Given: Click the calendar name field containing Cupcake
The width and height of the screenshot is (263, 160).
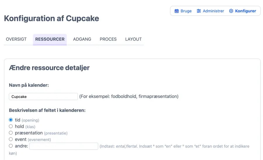Looking at the screenshot, I should [x=43, y=97].
